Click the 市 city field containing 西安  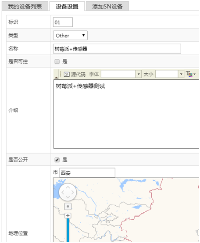tap(87, 173)
